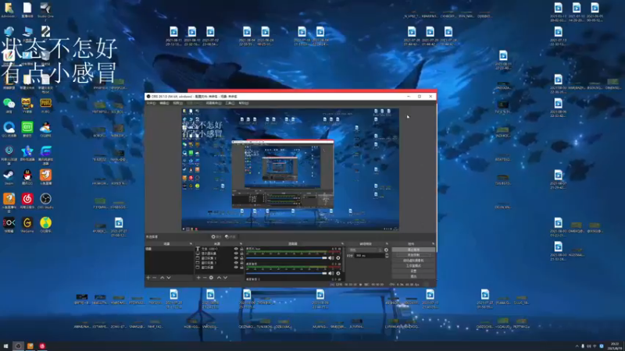Open the 场景集合 menu in OBS
Screen dimensions: 625x351
213,103
